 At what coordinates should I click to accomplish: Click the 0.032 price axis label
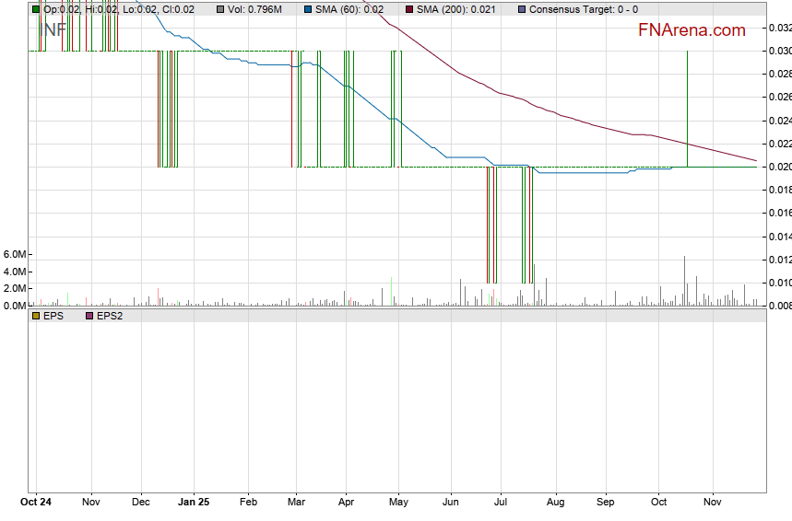click(779, 28)
